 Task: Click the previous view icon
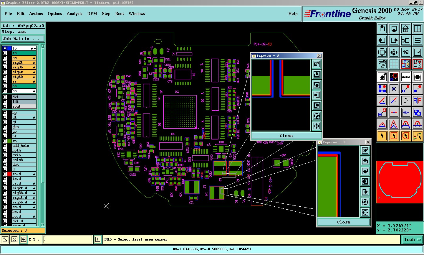406,40
